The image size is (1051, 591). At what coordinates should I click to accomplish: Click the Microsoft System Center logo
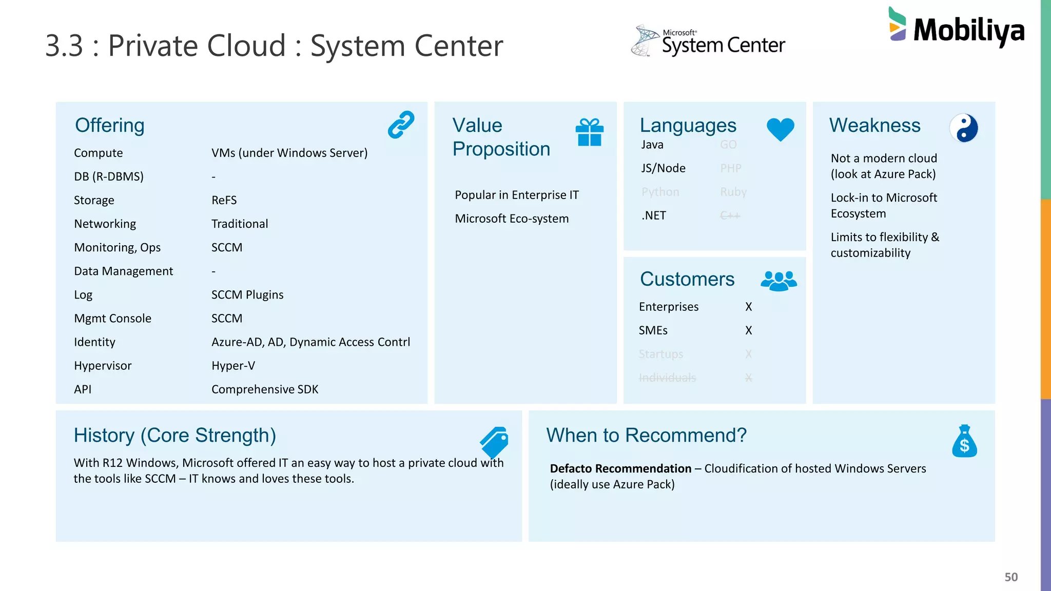point(708,41)
